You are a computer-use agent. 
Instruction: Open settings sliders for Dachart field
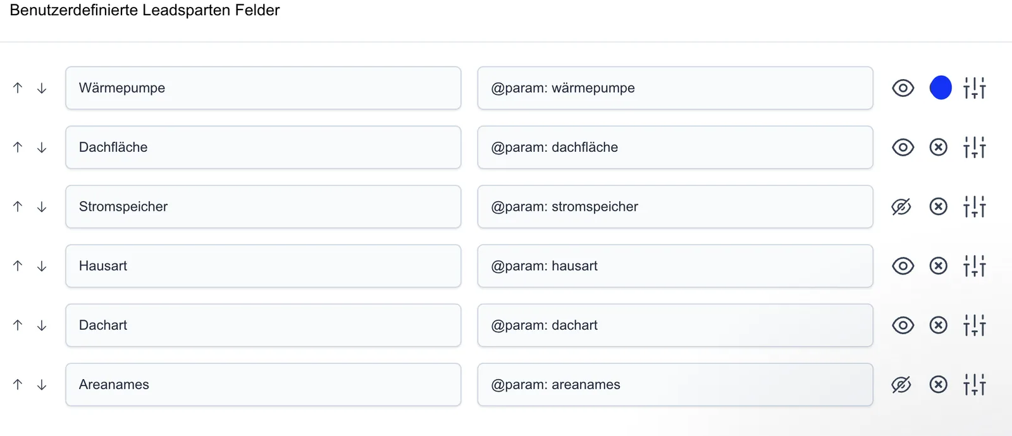[975, 325]
